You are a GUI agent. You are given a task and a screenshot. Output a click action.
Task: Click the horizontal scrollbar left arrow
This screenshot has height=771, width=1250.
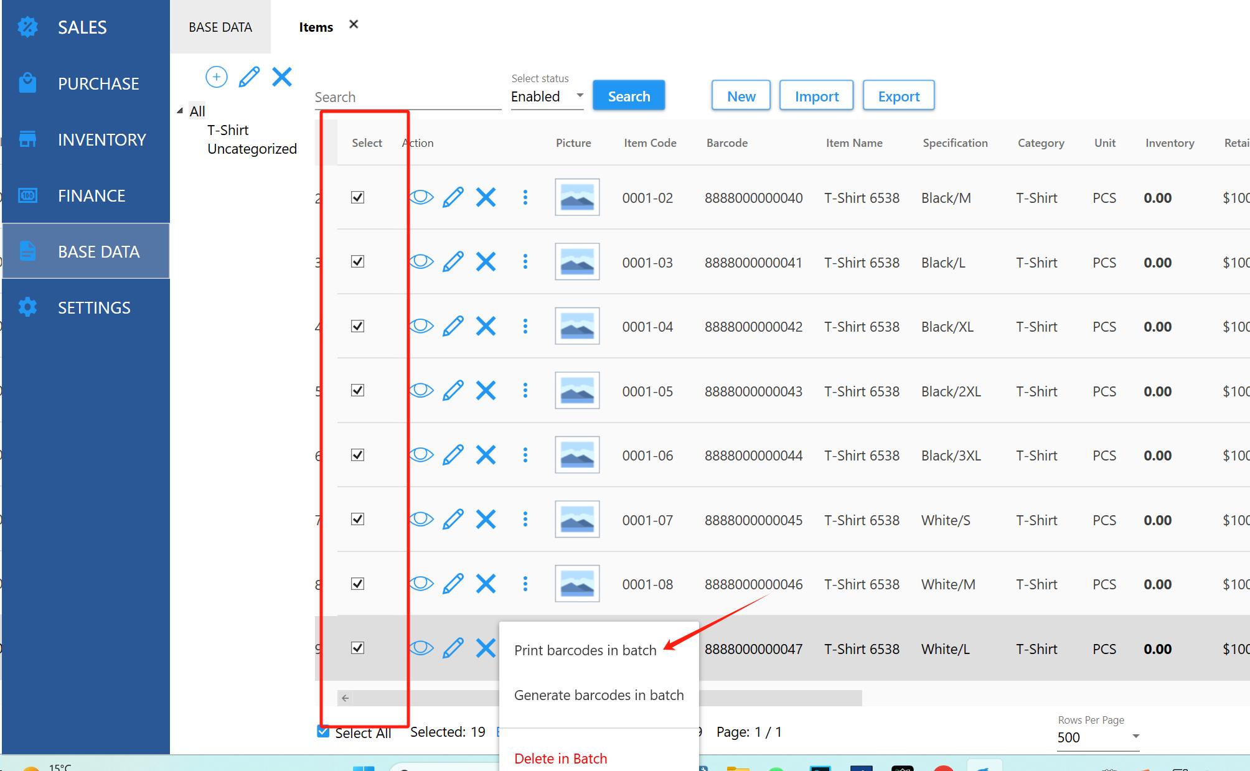pyautogui.click(x=345, y=698)
